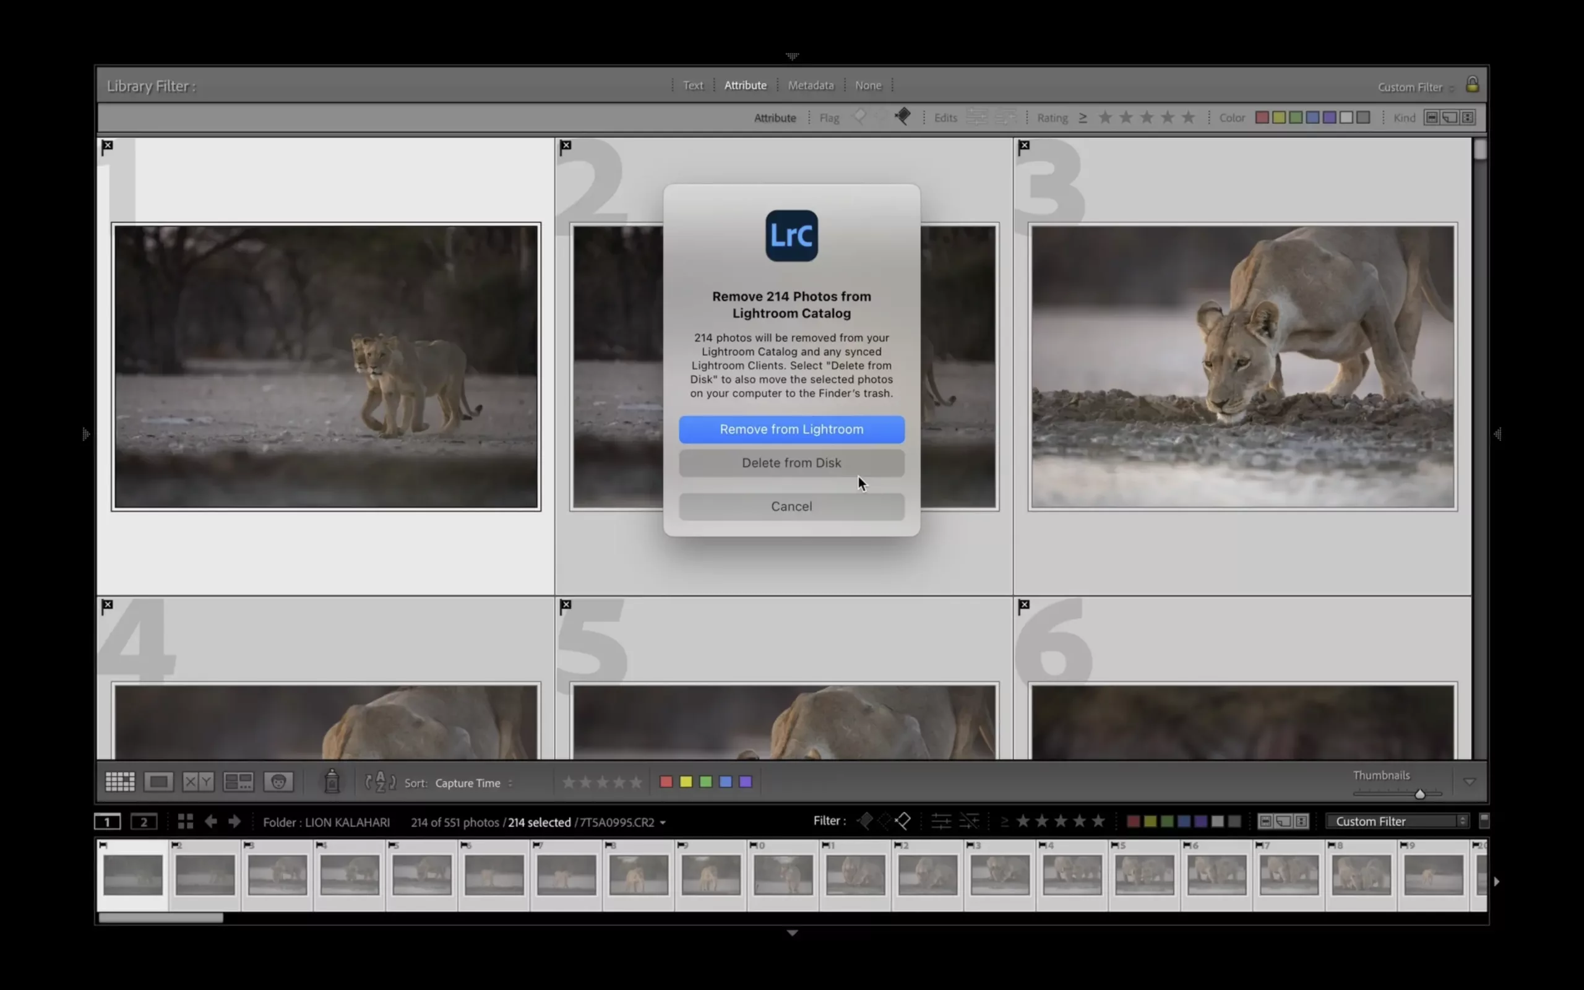Turn the filmstrip filter switch off

coord(1484,820)
